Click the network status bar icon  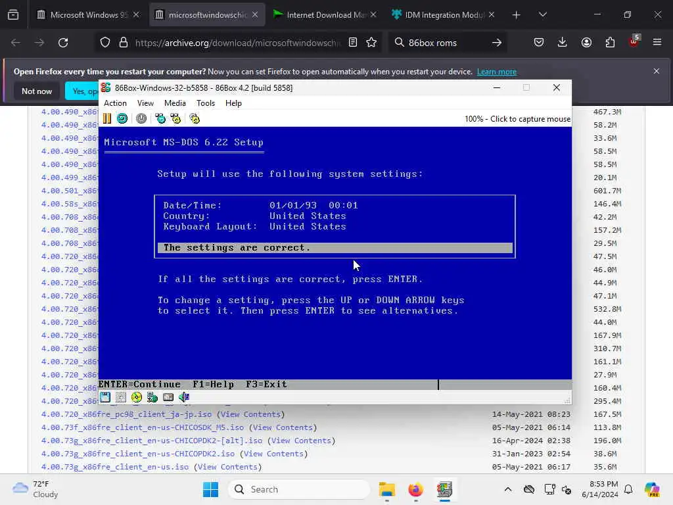click(x=152, y=397)
